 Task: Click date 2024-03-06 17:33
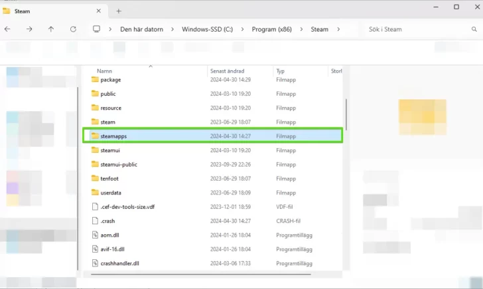pos(230,263)
